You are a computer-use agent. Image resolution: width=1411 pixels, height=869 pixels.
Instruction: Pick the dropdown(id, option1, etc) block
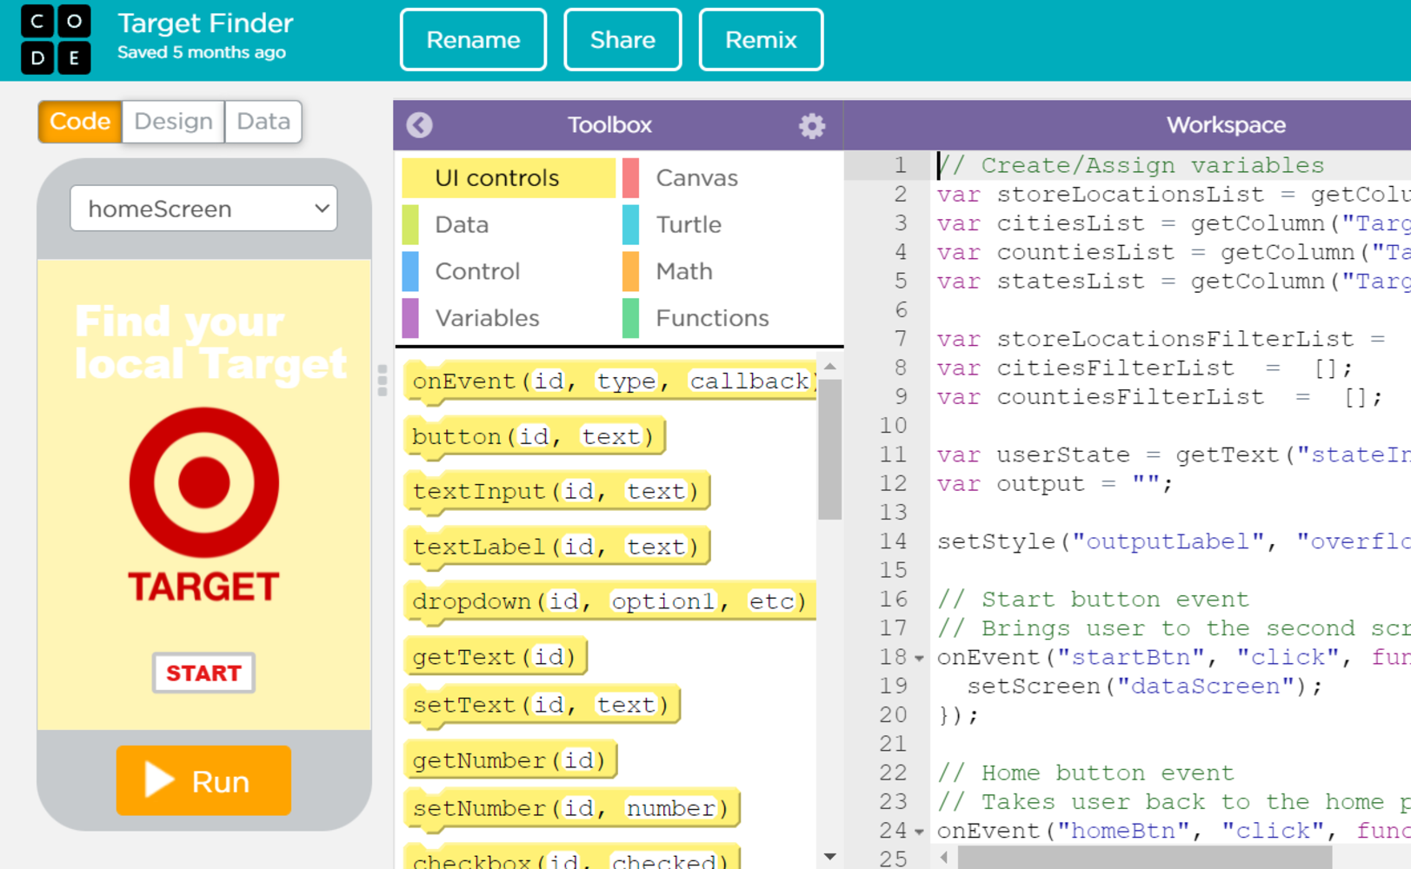pos(610,601)
